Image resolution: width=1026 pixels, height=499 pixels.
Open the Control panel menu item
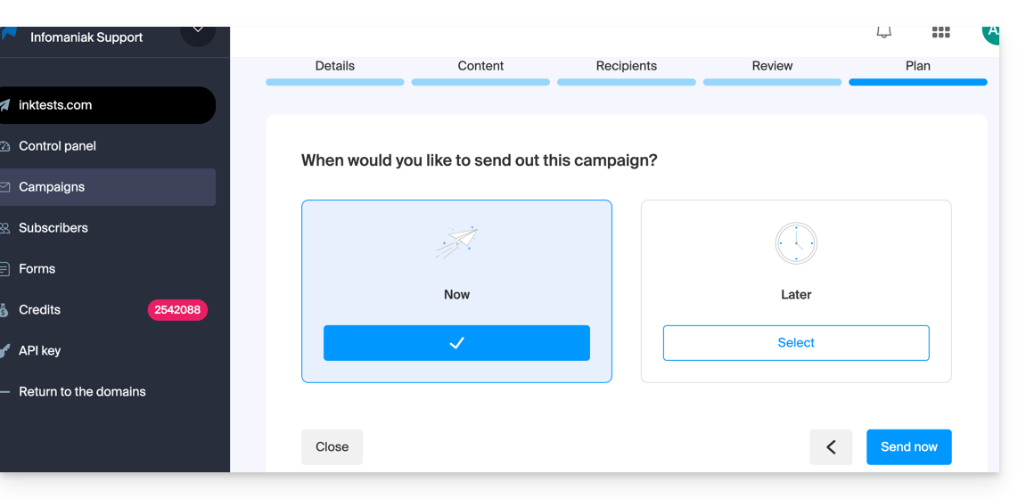tap(57, 146)
